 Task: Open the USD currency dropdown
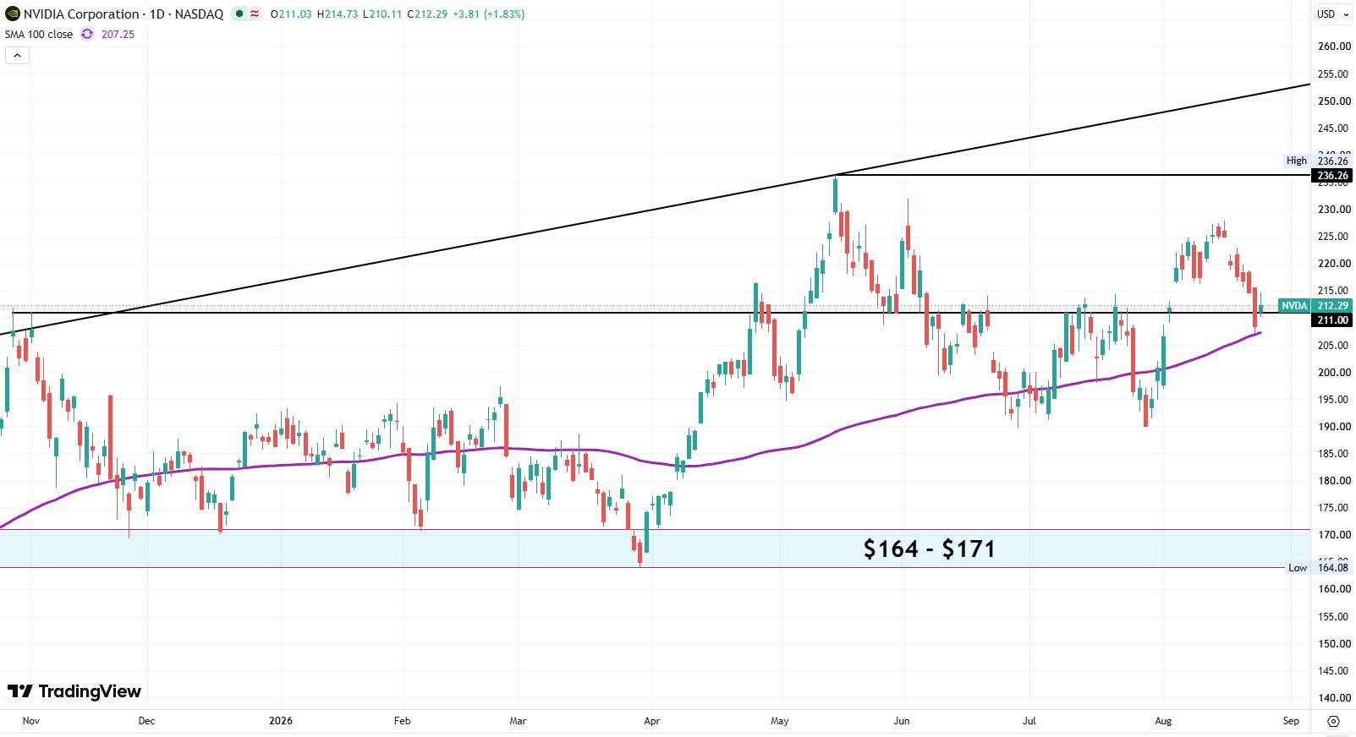tap(1332, 14)
